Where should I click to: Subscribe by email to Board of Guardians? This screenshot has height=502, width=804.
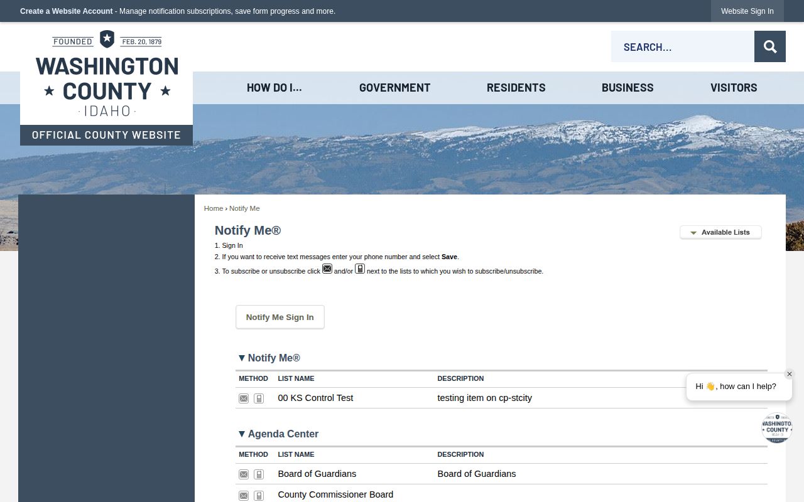tap(244, 474)
